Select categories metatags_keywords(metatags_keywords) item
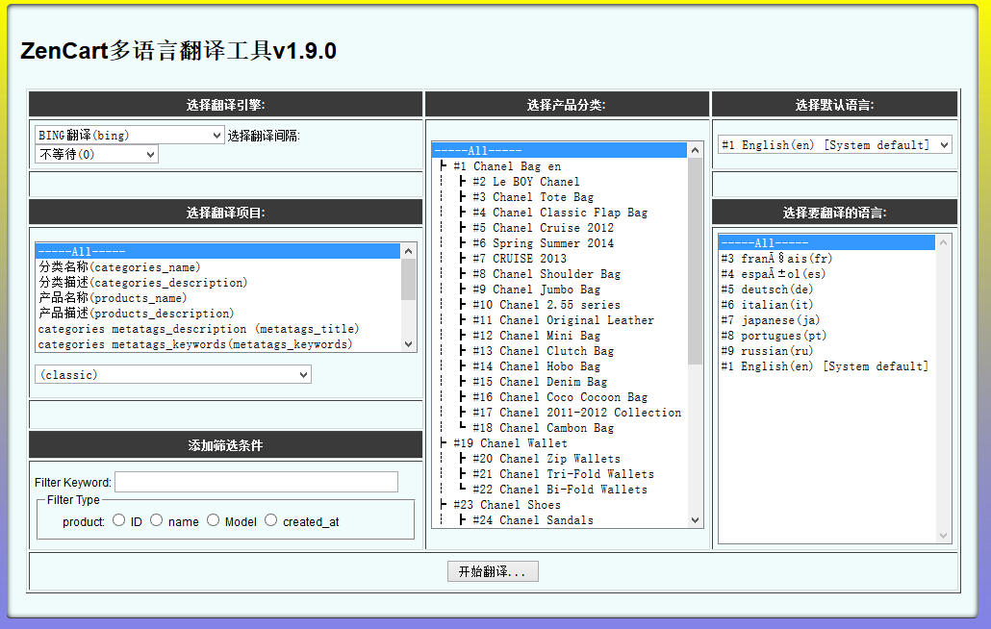 (218, 344)
